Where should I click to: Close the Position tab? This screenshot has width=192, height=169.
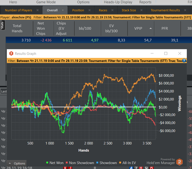tap(89, 10)
